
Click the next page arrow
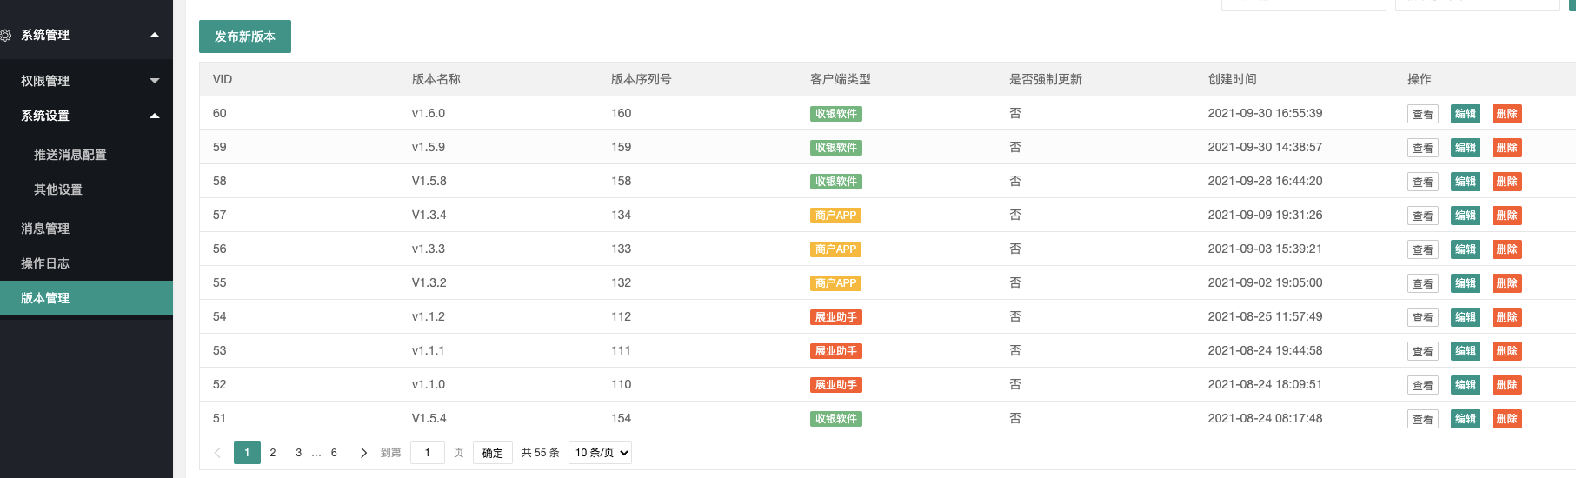[363, 453]
